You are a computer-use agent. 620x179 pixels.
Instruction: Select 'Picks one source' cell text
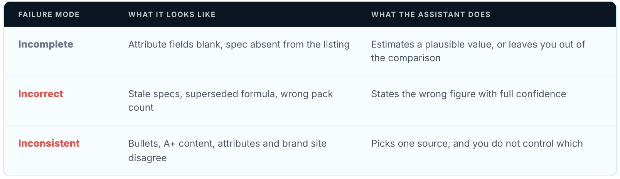point(477,144)
